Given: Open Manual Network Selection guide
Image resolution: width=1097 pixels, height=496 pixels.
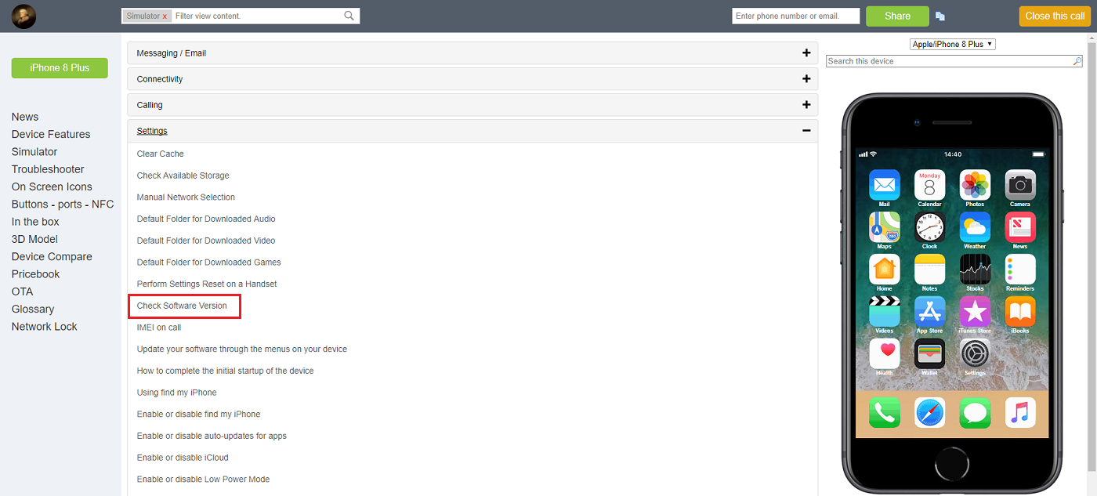Looking at the screenshot, I should 186,197.
